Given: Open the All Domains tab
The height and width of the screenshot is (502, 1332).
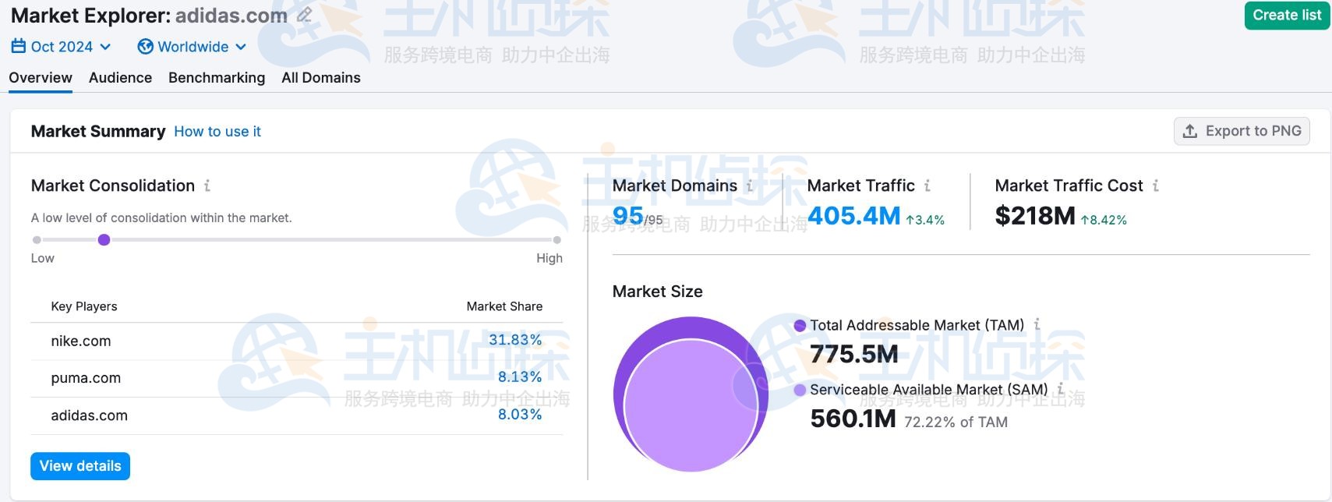Looking at the screenshot, I should point(321,78).
